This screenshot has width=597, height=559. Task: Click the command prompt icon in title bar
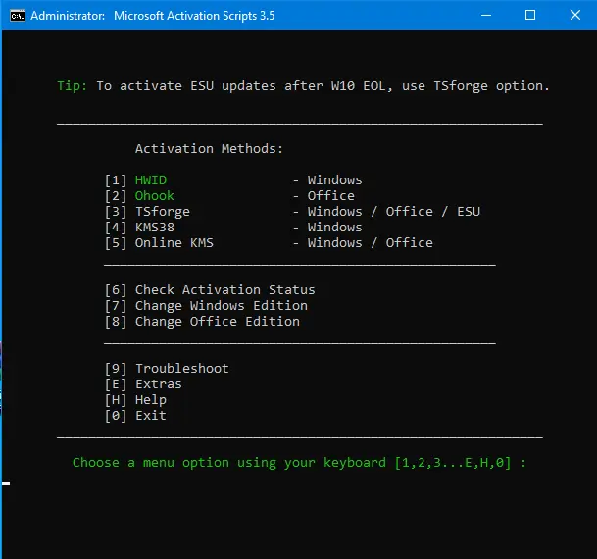click(x=17, y=16)
